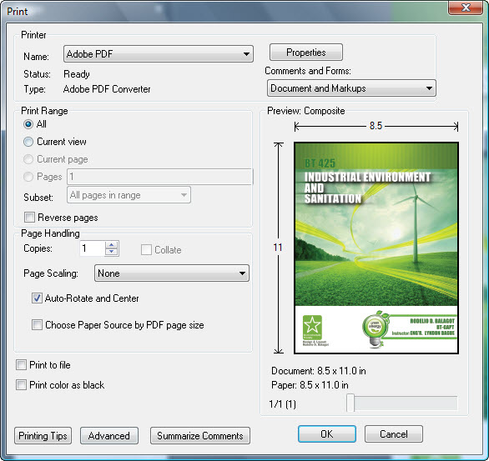Uncheck Auto-Rotate and Center

pyautogui.click(x=37, y=298)
